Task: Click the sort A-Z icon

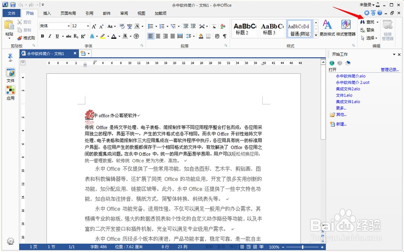Action: coord(223,26)
